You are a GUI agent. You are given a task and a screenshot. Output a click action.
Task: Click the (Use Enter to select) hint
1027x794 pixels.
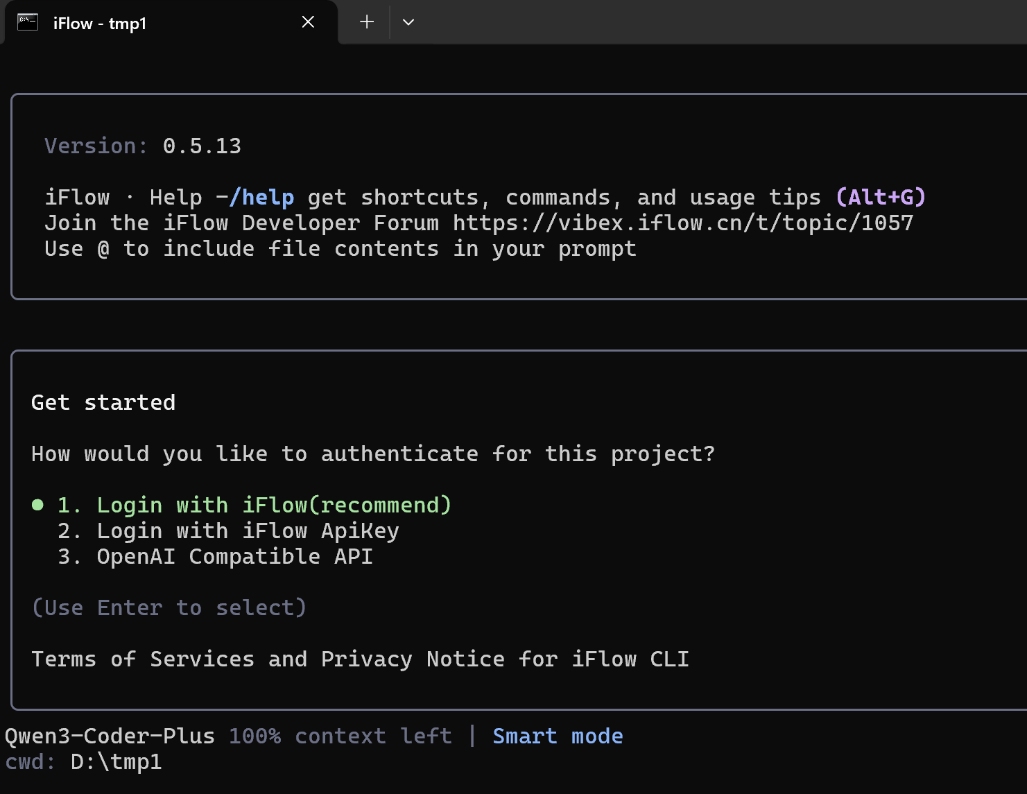pyautogui.click(x=169, y=607)
